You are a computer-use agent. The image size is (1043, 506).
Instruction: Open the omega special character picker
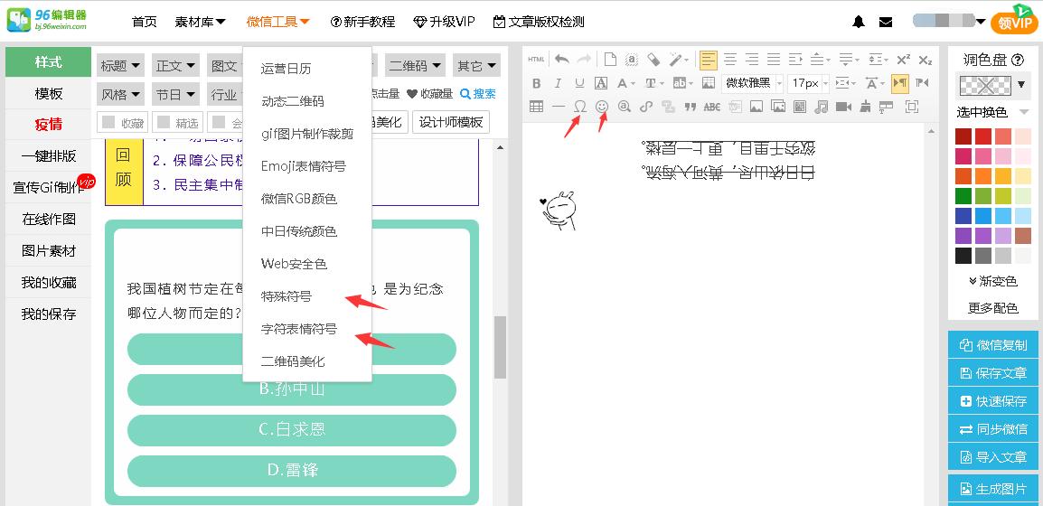coord(580,107)
